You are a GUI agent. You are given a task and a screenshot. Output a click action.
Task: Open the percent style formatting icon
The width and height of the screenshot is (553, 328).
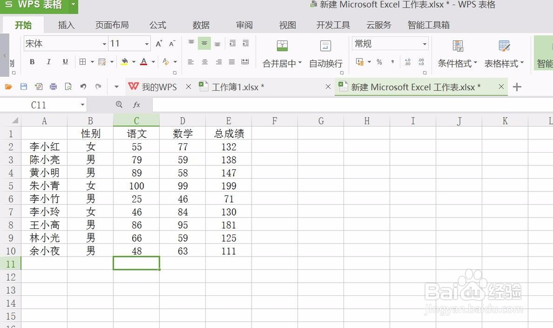[379, 62]
